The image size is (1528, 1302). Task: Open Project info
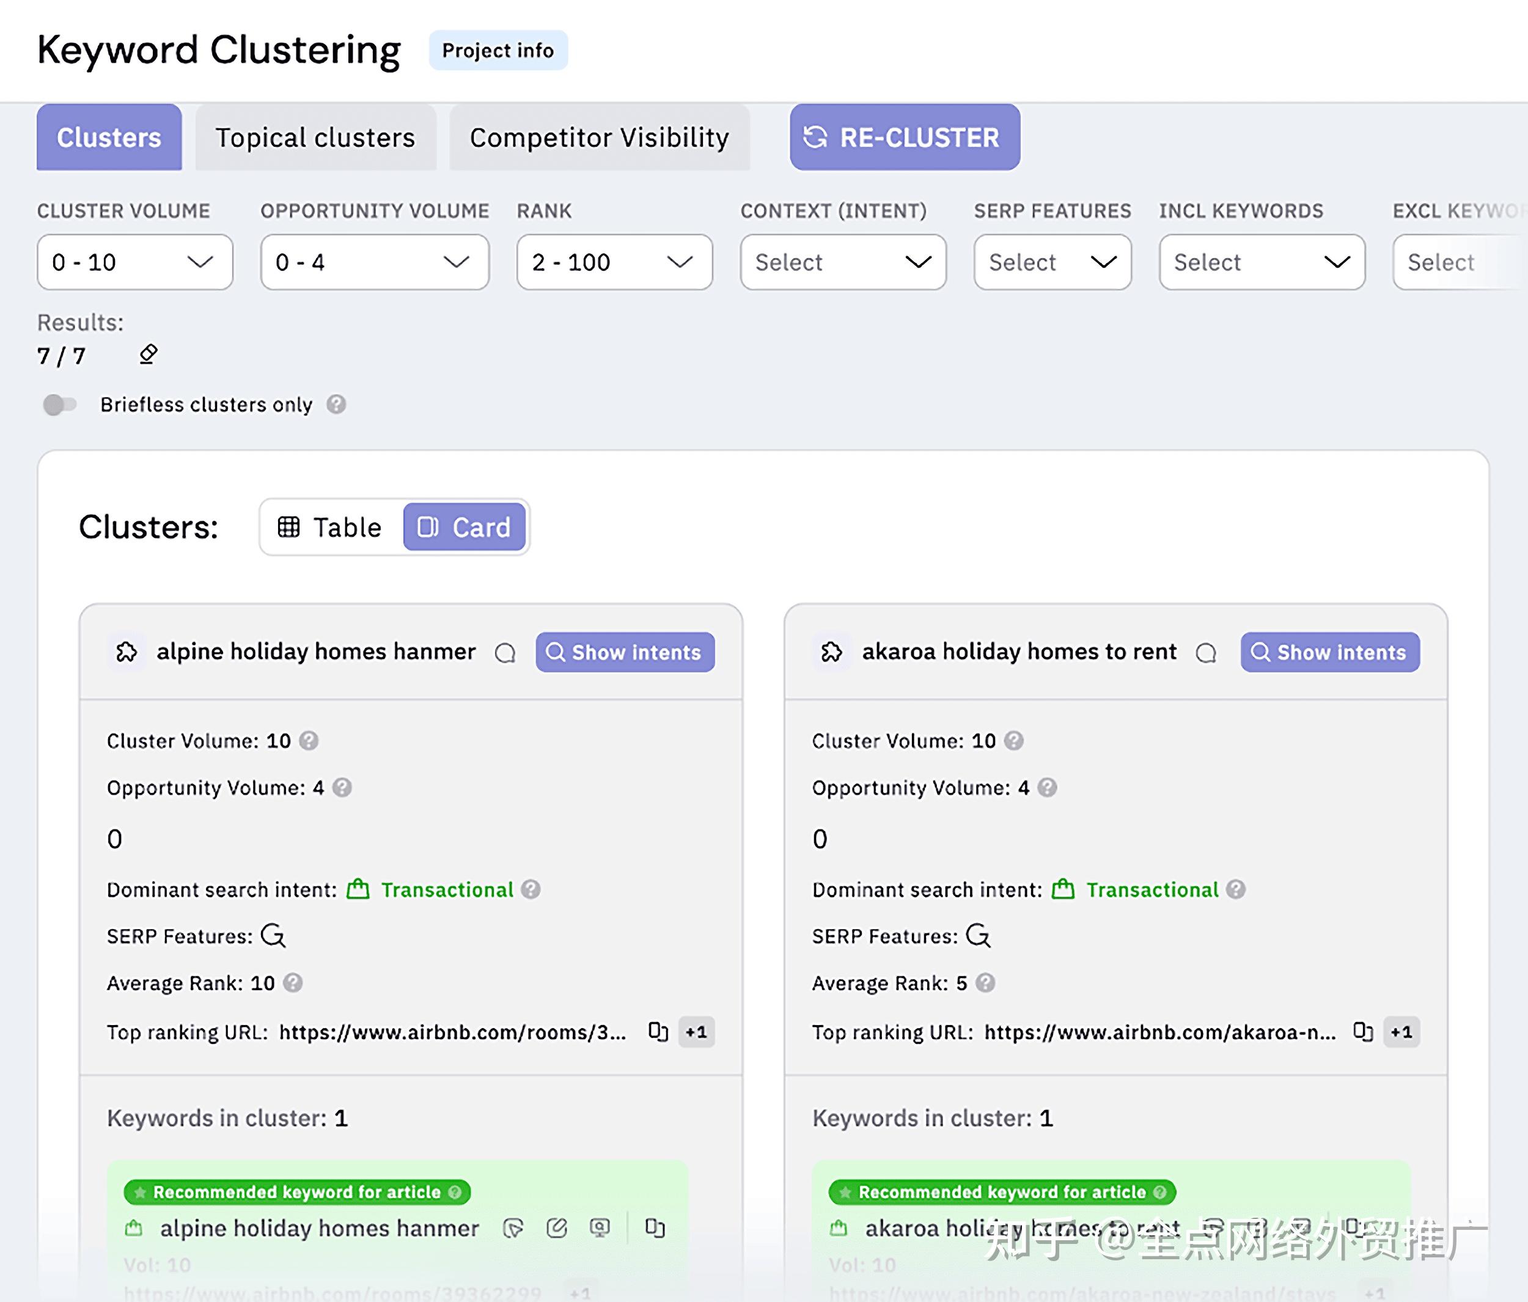pyautogui.click(x=498, y=50)
